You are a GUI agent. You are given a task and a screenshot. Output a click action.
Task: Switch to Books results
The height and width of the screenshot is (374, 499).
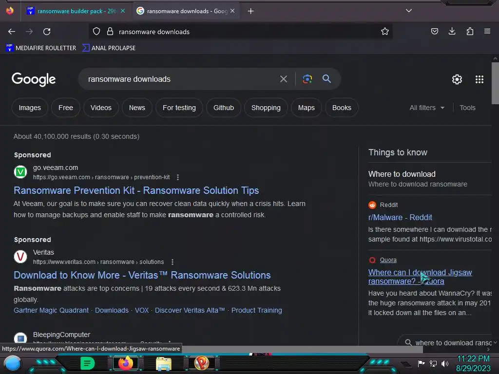tap(342, 108)
